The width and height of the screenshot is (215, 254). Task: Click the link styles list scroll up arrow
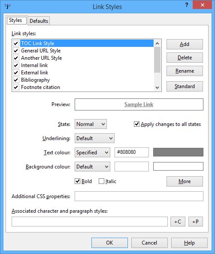(157, 43)
